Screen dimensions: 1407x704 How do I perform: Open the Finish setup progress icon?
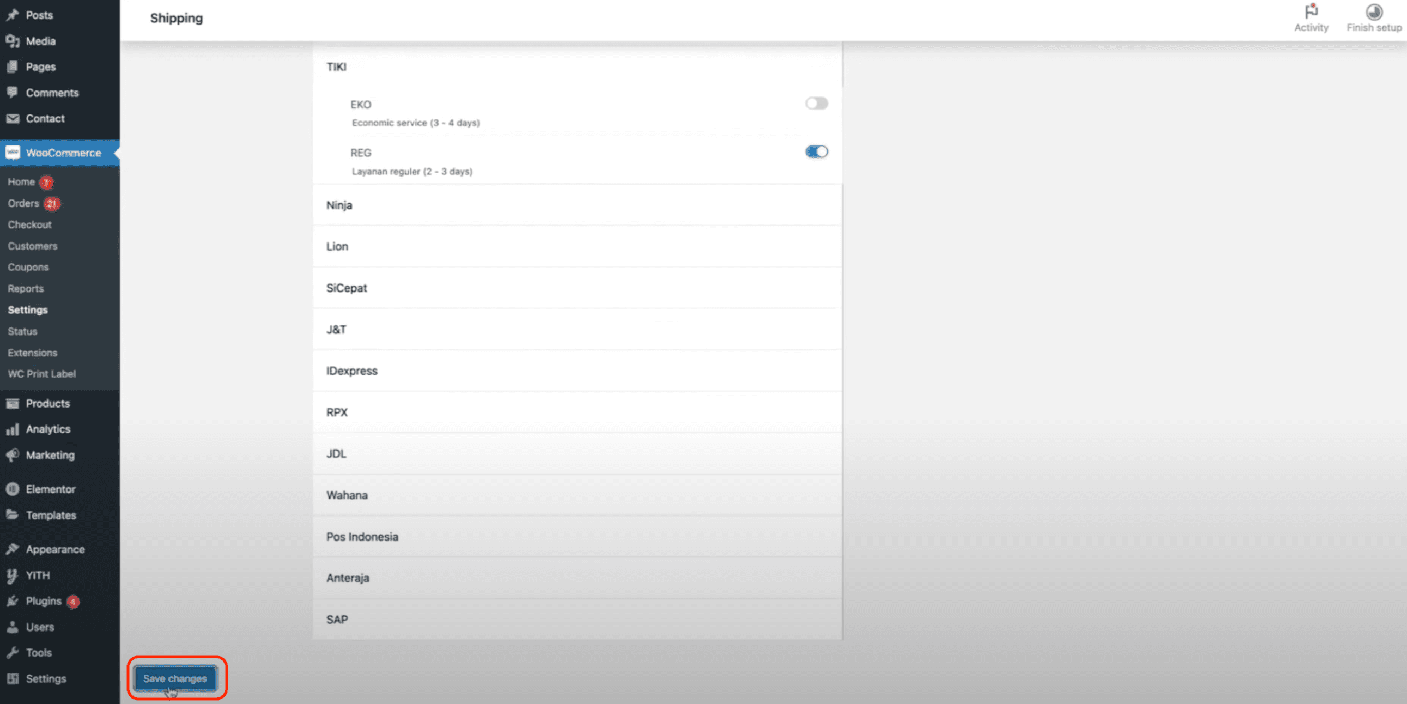(1374, 18)
